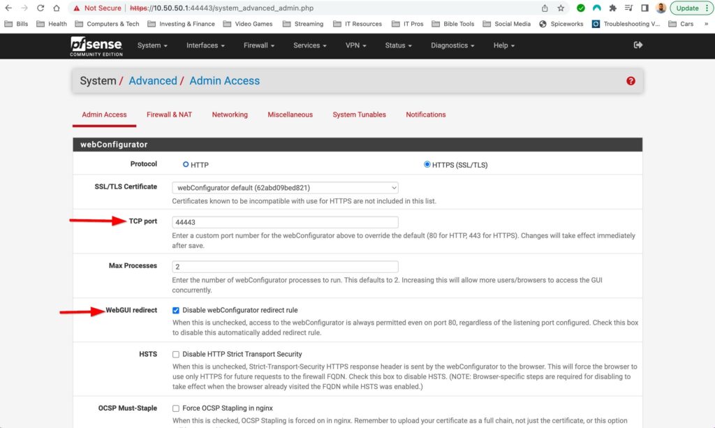715x428 pixels.
Task: Click the green checkmark extension icon
Action: coord(580,8)
